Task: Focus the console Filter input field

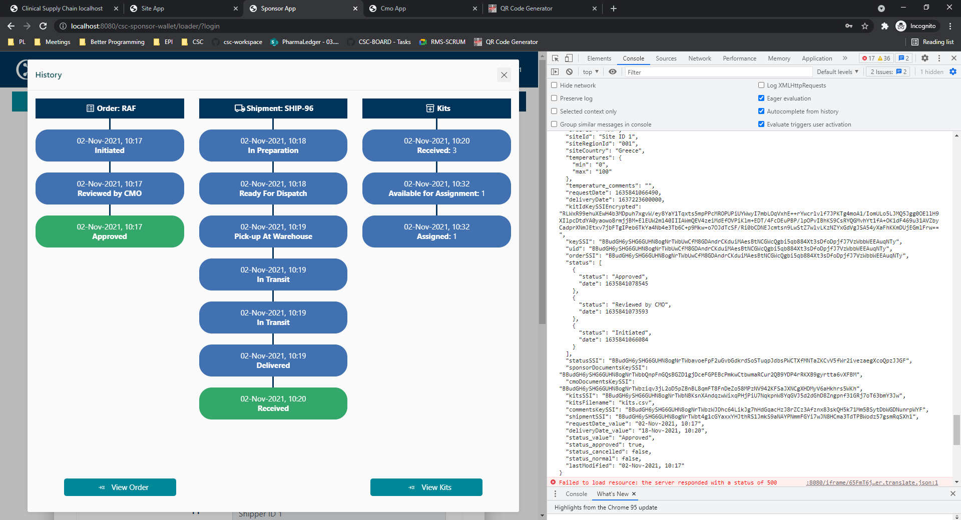Action: [718, 72]
